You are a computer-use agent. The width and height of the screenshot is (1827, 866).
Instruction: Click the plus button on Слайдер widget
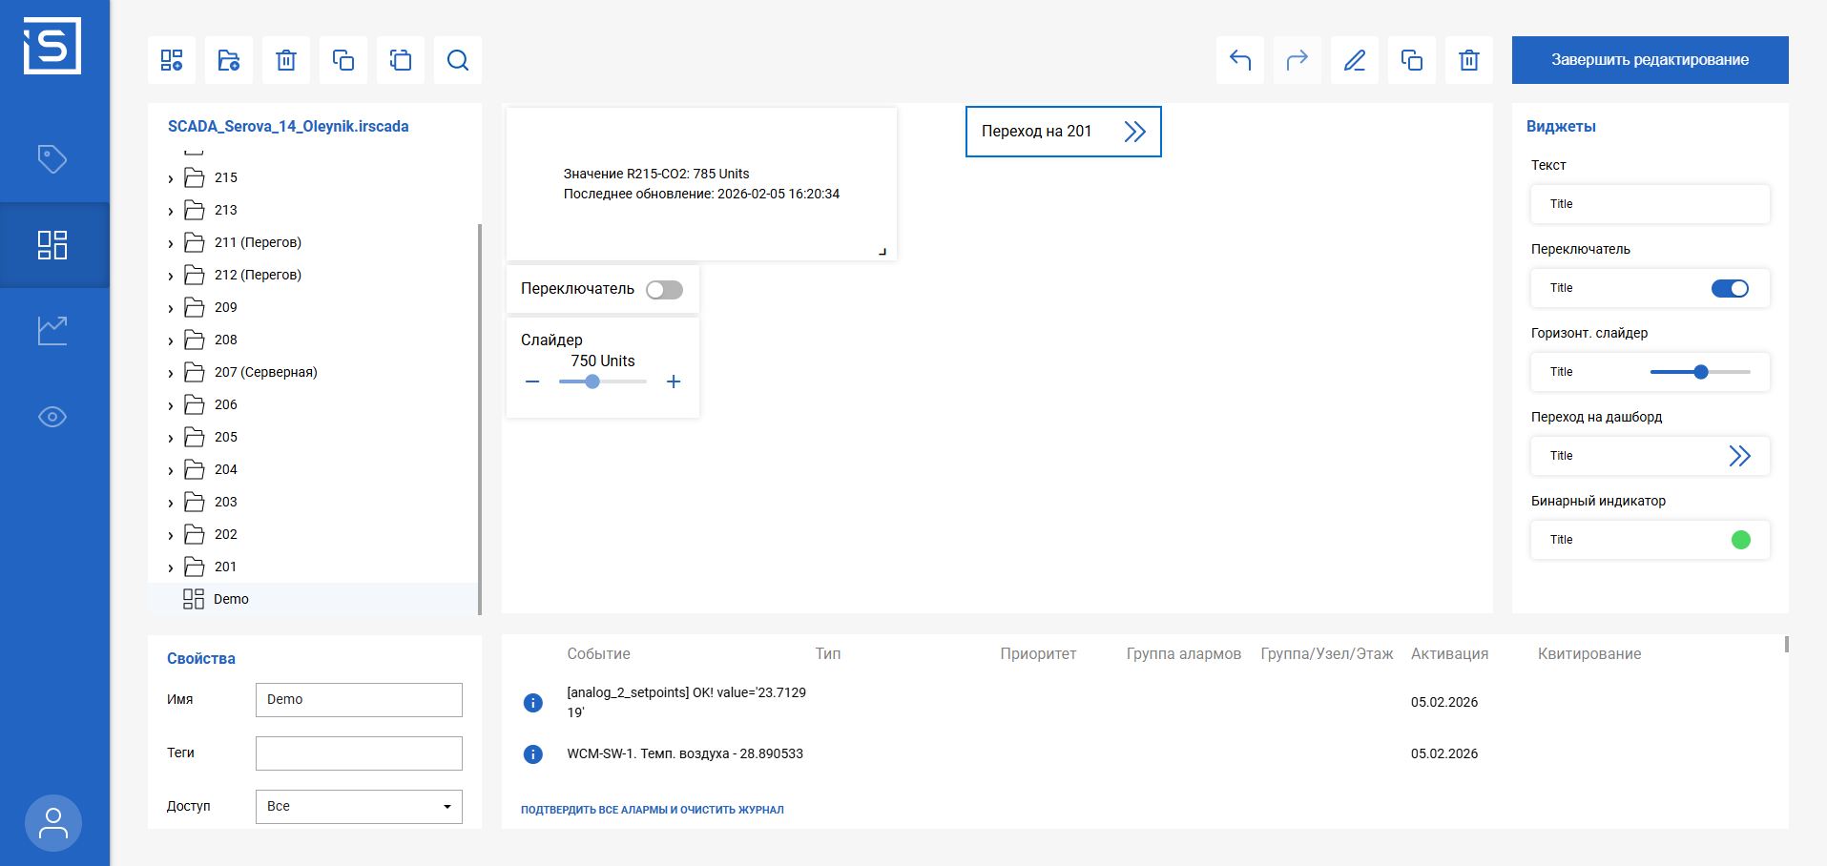[674, 381]
